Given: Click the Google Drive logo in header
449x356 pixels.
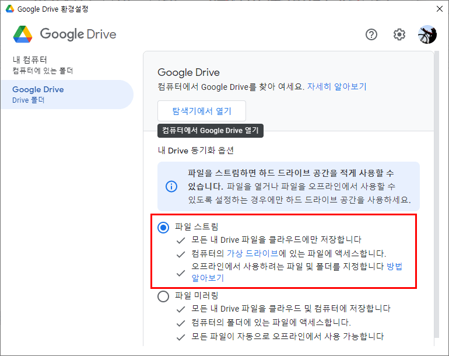Looking at the screenshot, I should 65,34.
